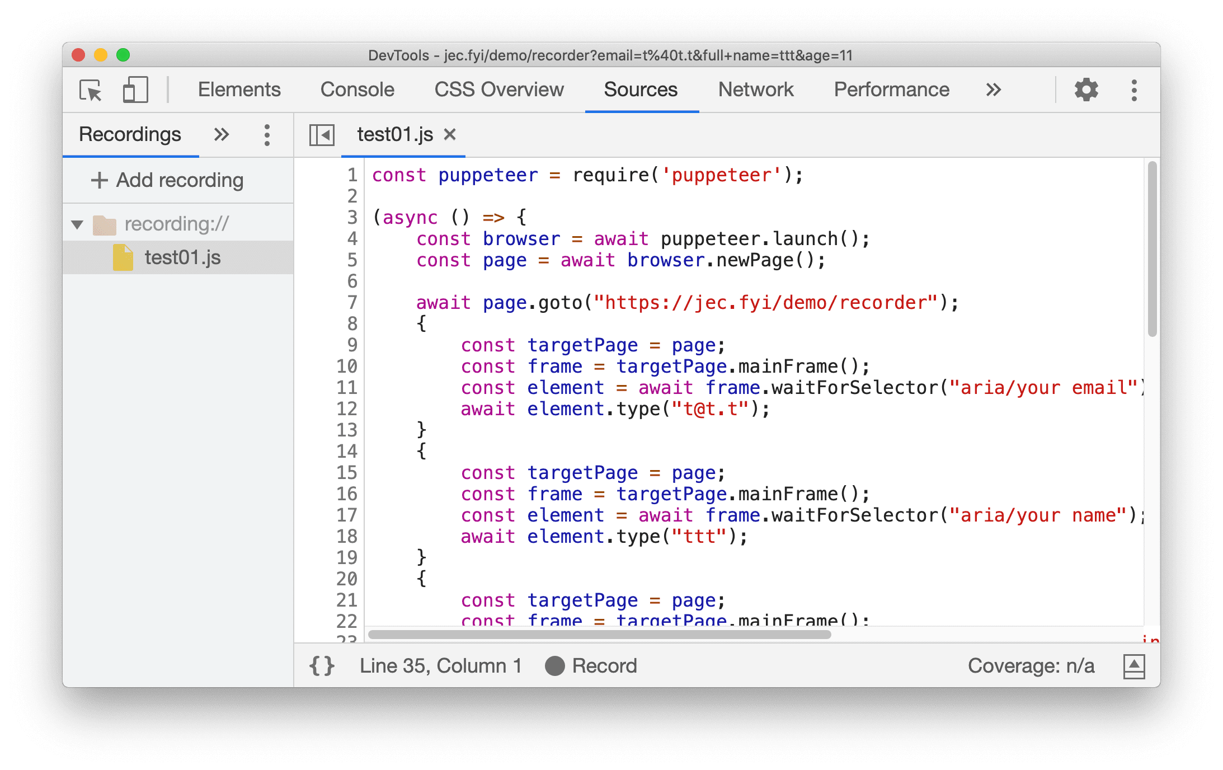
Task: Click the DevTools settings gear icon
Action: (x=1086, y=91)
